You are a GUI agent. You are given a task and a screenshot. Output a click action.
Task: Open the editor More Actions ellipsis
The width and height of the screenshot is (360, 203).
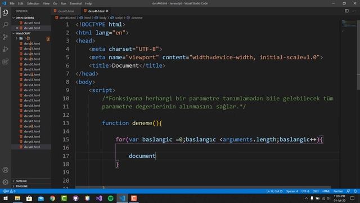(354, 11)
